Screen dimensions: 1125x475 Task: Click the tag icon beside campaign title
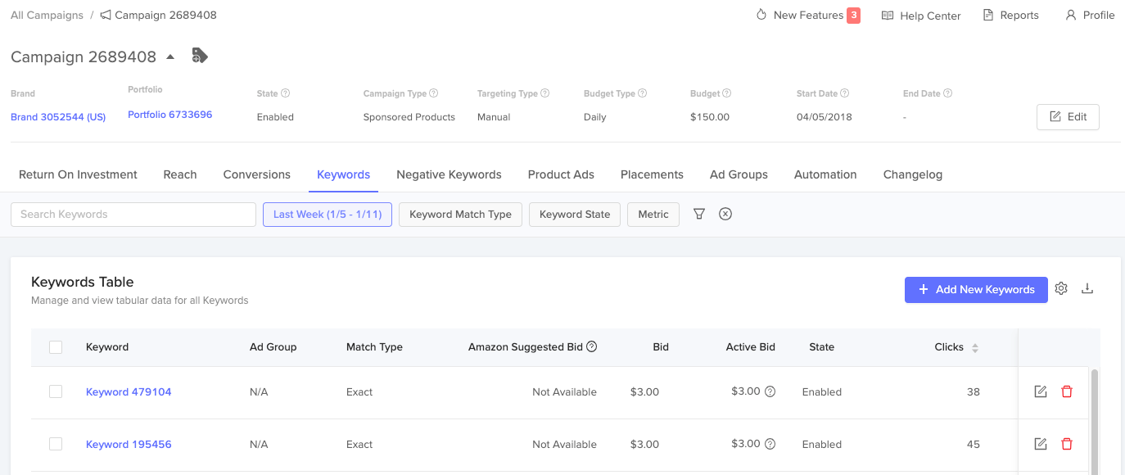(200, 56)
